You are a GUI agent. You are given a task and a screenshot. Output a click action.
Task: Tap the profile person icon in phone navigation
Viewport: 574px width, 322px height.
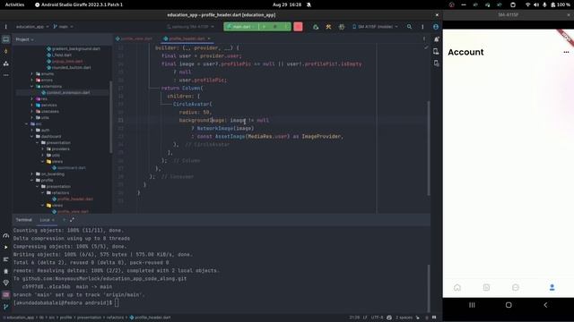click(552, 288)
